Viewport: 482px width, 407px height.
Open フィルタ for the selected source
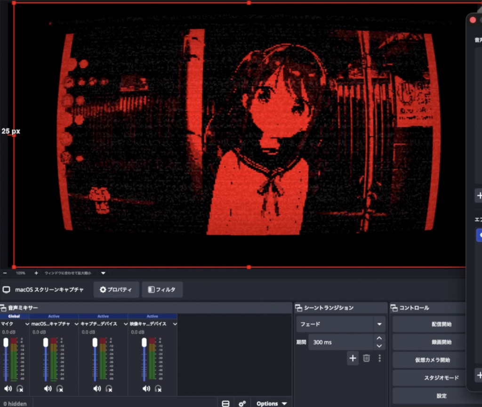[162, 290]
